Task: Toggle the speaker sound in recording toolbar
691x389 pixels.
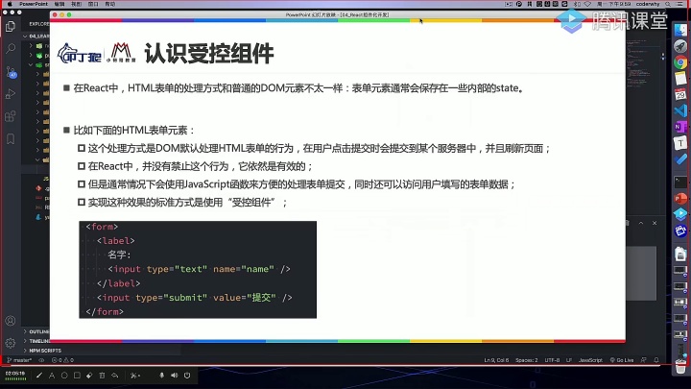Action: coord(175,376)
